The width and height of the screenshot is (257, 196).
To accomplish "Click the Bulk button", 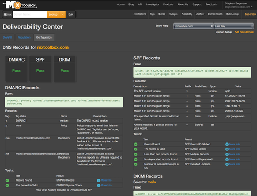I will point(71,14).
